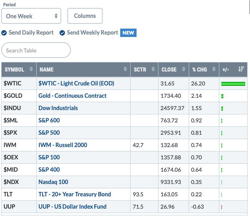Open Nasdaq 100 link
This screenshot has height=217, width=250.
(53, 182)
